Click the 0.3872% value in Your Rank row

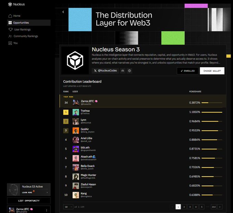[195, 103]
